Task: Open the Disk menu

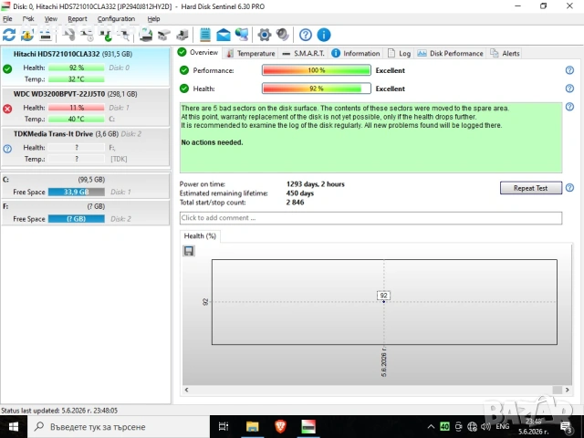Action: (x=28, y=18)
